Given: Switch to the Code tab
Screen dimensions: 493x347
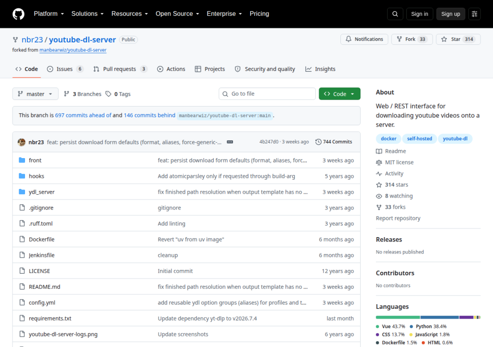Looking at the screenshot, I should (x=27, y=69).
